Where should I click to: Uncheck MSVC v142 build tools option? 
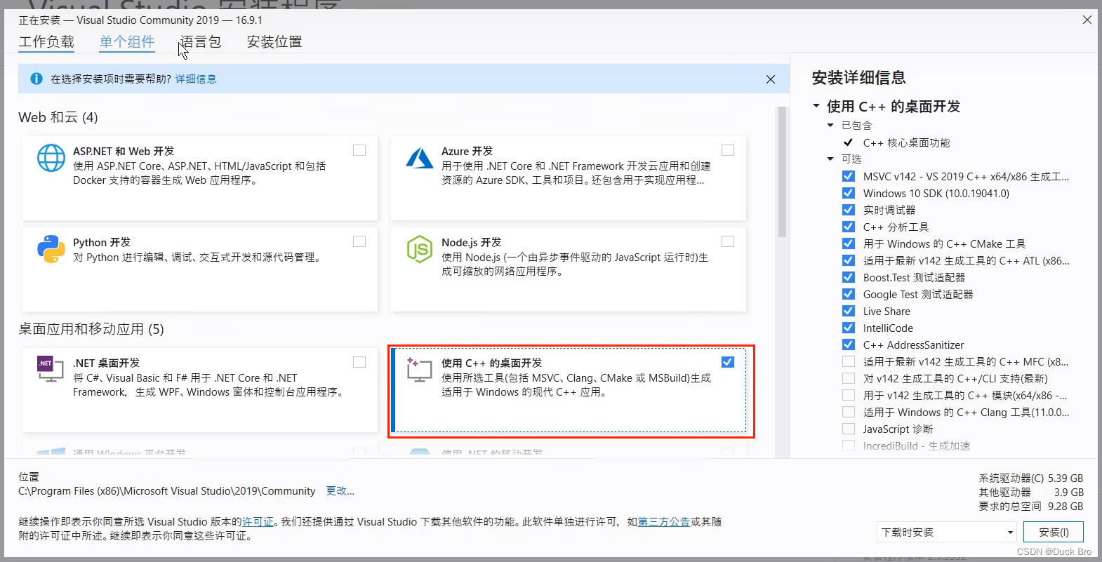[x=849, y=176]
